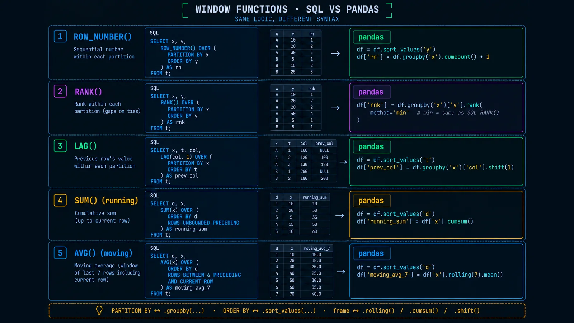The height and width of the screenshot is (323, 574).
Task: Select the green pandas label in ROW_NUMBER row
Action: click(371, 37)
